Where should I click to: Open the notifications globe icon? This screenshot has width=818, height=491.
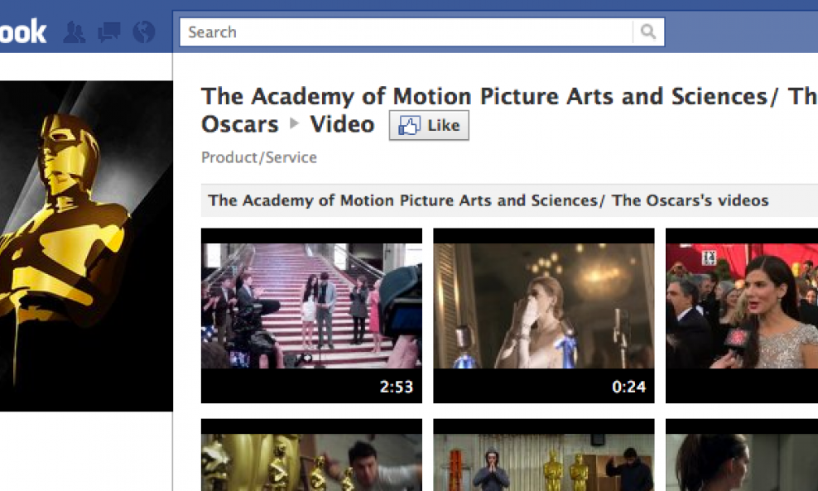144,32
